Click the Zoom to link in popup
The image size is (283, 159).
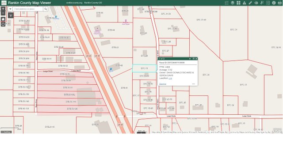[x=163, y=84]
